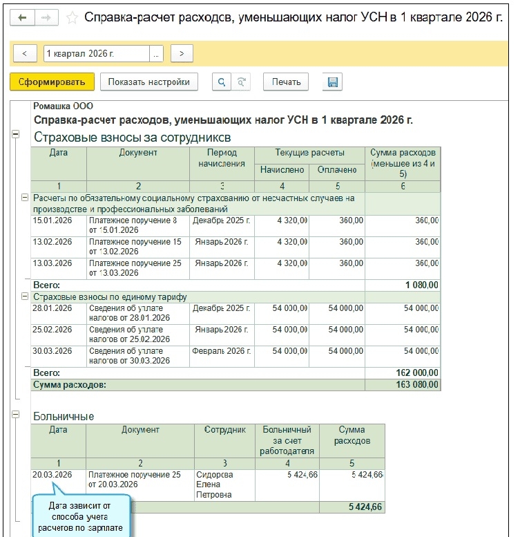The image size is (529, 537).
Task: Click the search magnifier icon
Action: tap(221, 82)
